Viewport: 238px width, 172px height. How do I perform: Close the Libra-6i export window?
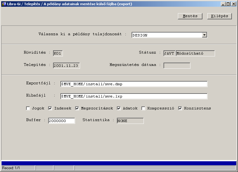pos(234,4)
